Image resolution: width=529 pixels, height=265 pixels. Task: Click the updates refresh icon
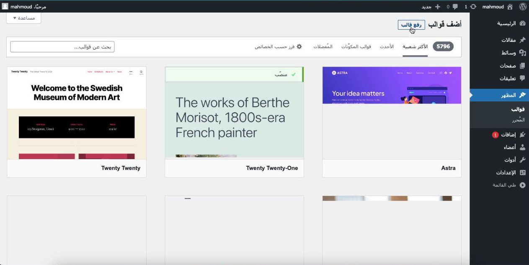pos(473,7)
